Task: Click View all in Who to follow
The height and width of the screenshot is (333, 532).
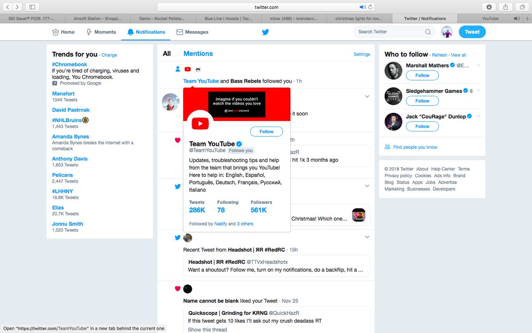Action: click(458, 55)
